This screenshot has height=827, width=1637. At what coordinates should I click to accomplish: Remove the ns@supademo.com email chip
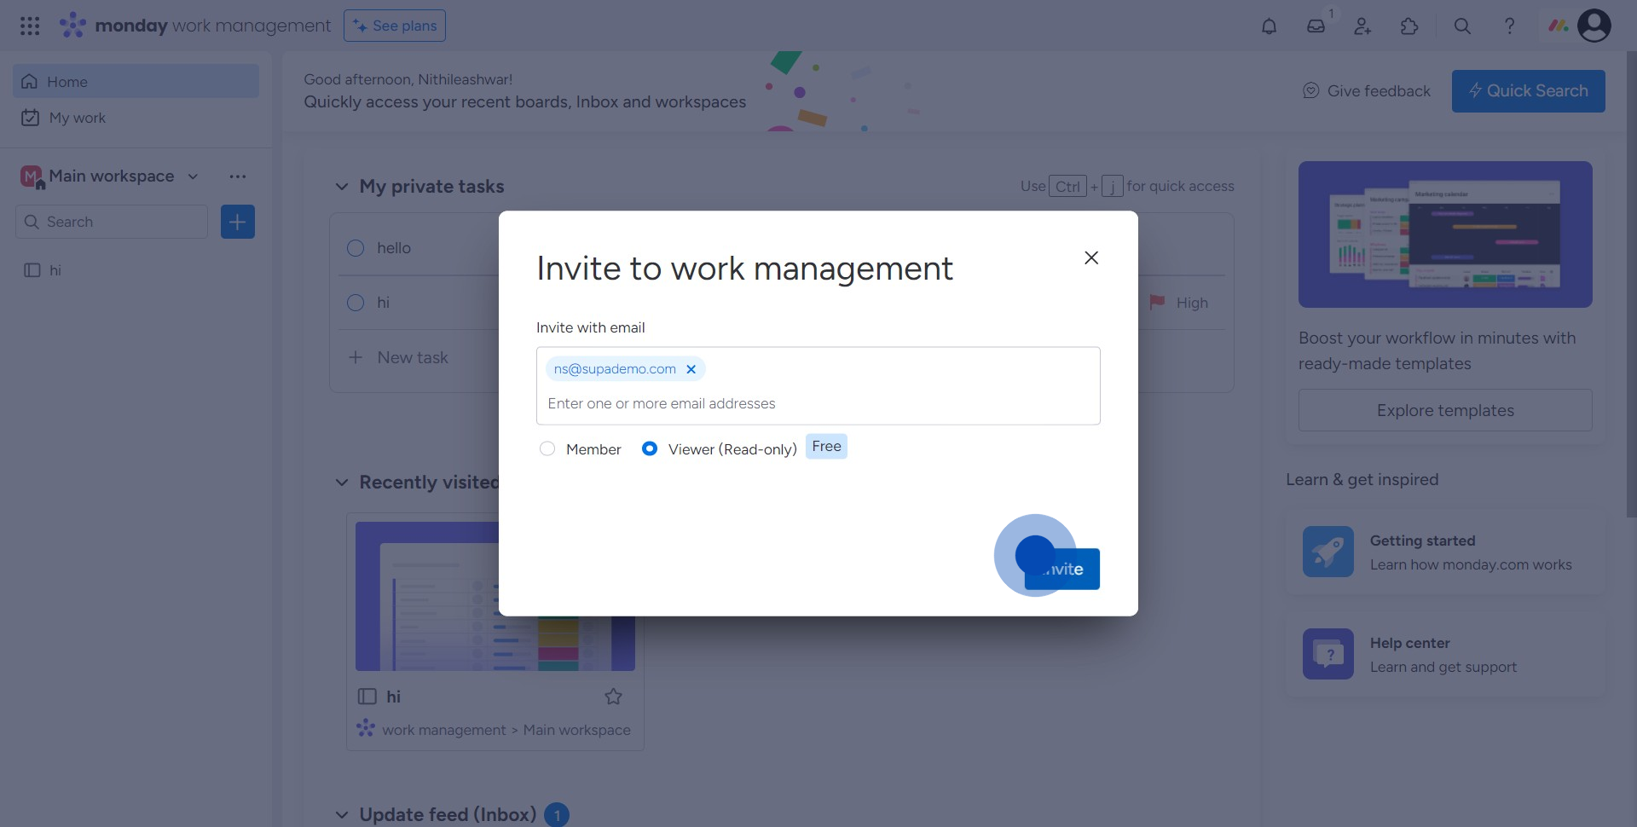click(x=691, y=368)
